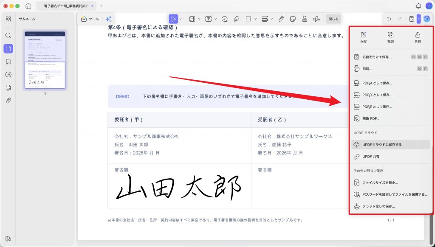Expand the measure tool dropdown arrow
This screenshot has height=247, width=435.
click(272, 19)
